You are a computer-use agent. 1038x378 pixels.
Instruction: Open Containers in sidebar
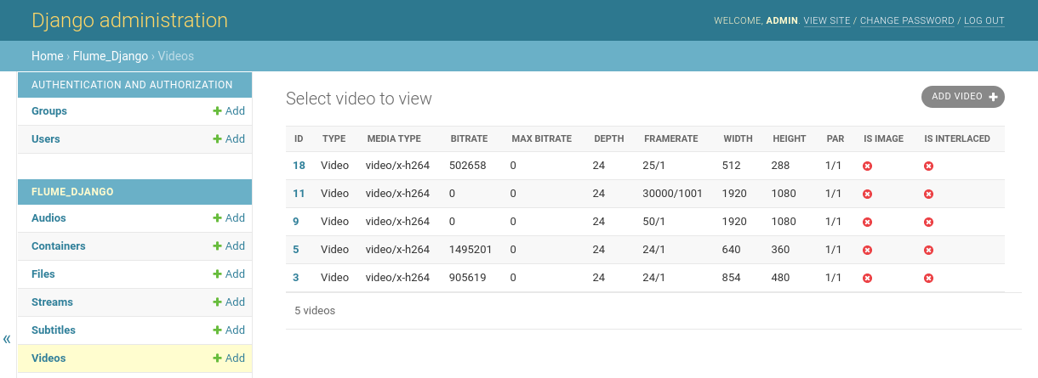pos(59,246)
